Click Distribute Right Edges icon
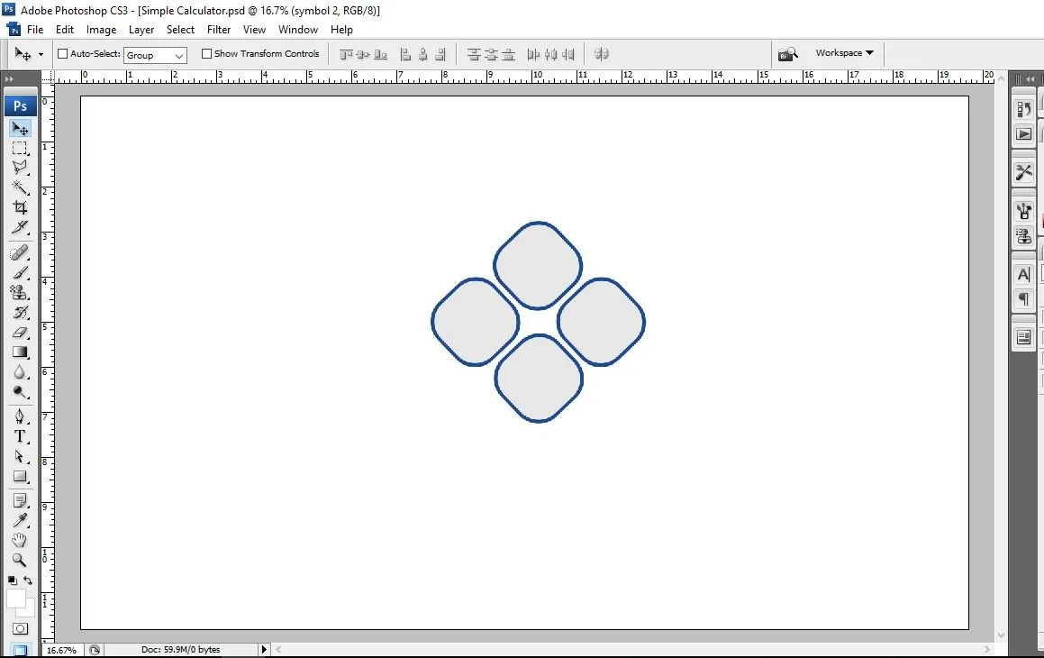 tap(568, 55)
